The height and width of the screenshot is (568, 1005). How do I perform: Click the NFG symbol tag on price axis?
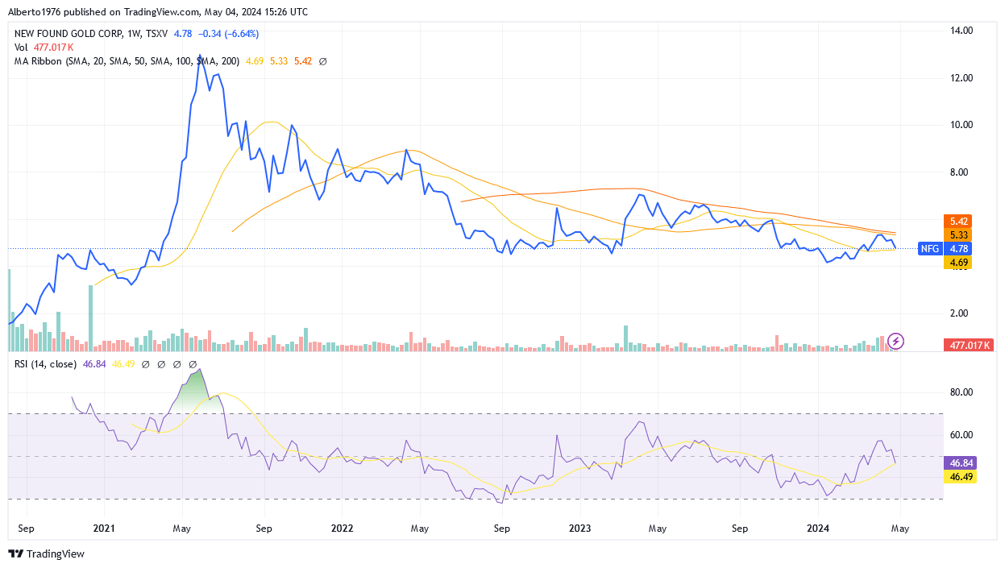click(x=931, y=249)
